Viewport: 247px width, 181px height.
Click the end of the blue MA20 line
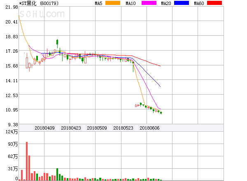pos(160,86)
